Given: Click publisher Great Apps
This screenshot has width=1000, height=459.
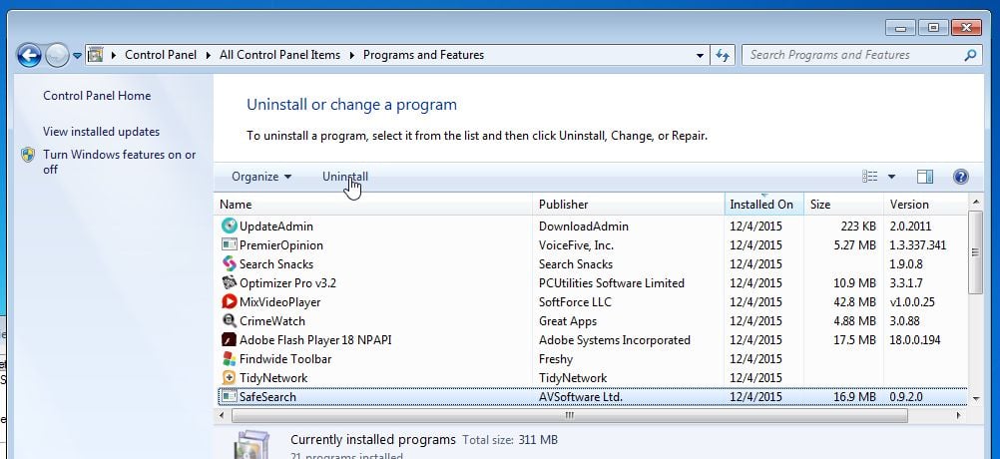Looking at the screenshot, I should click(x=568, y=321).
